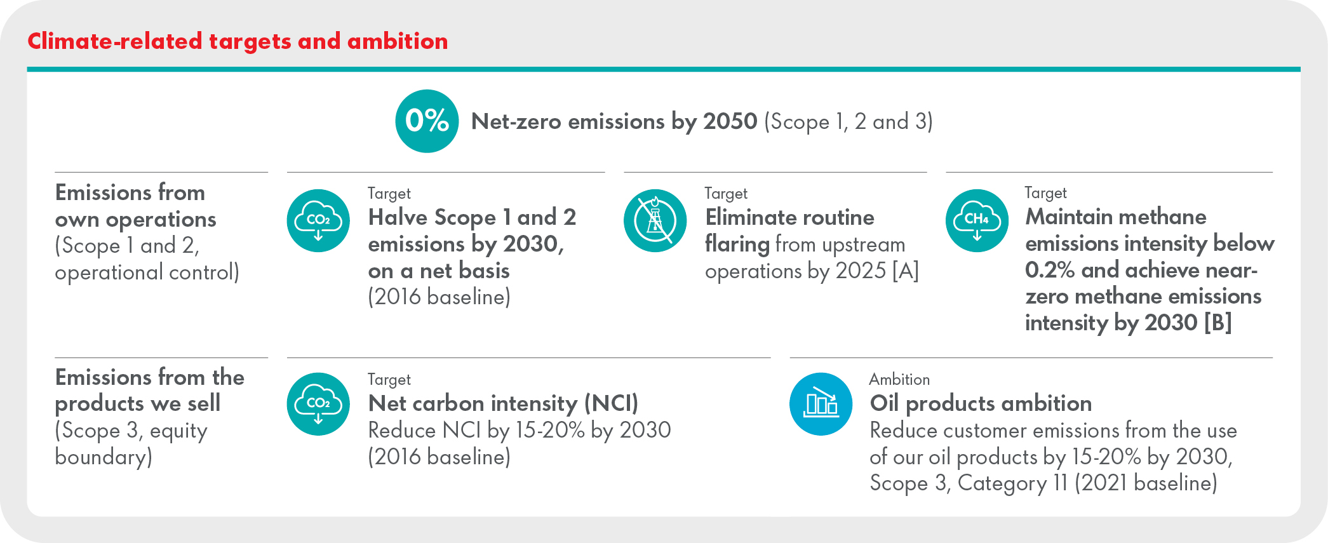Click Scope 3, Category 11 (2021 baseline) text
Image resolution: width=1328 pixels, height=543 pixels.
[x=1043, y=483]
